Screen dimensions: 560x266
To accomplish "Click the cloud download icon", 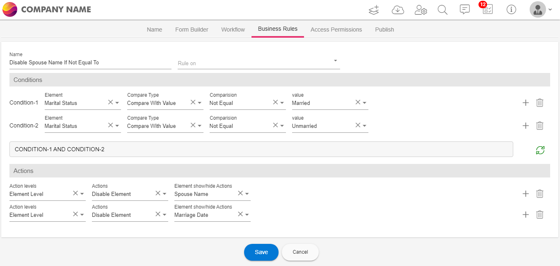I will [x=398, y=10].
